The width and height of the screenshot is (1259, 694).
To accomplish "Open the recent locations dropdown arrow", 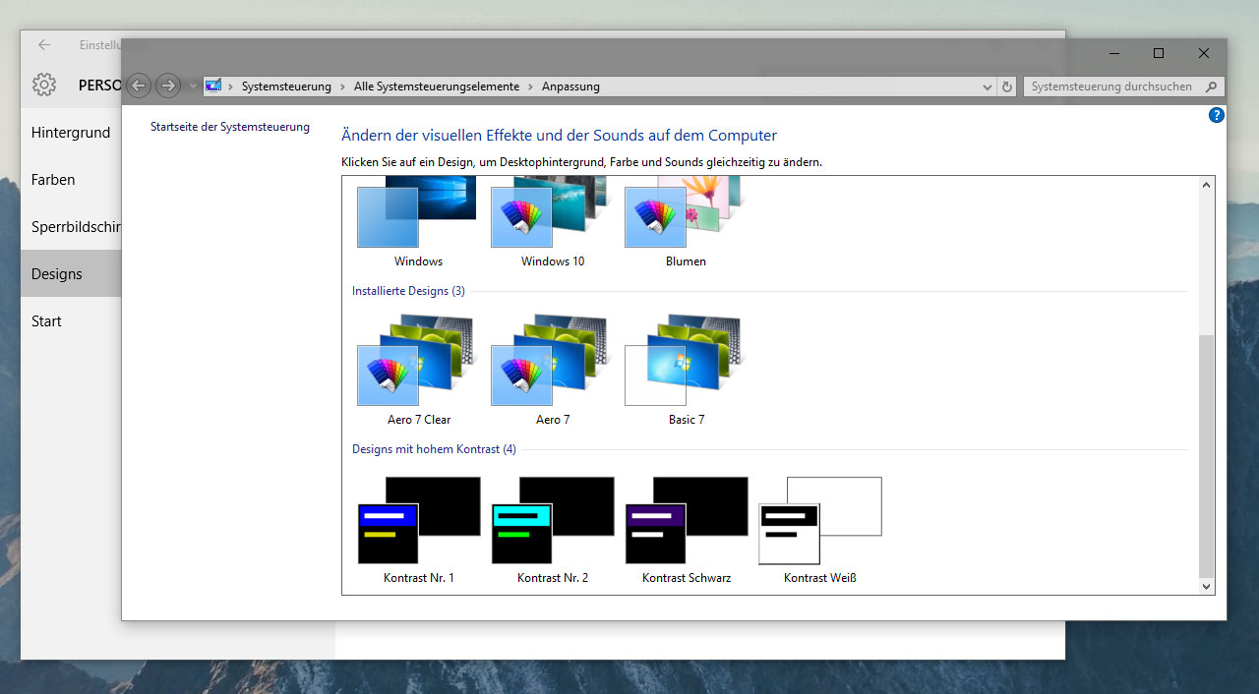I will point(193,87).
